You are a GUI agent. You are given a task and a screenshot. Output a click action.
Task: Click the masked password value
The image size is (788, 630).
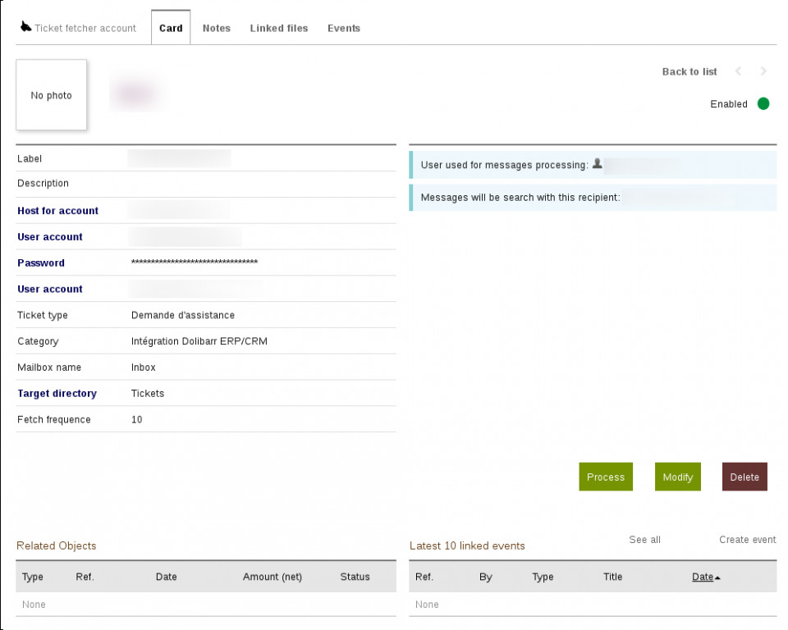pyautogui.click(x=195, y=262)
